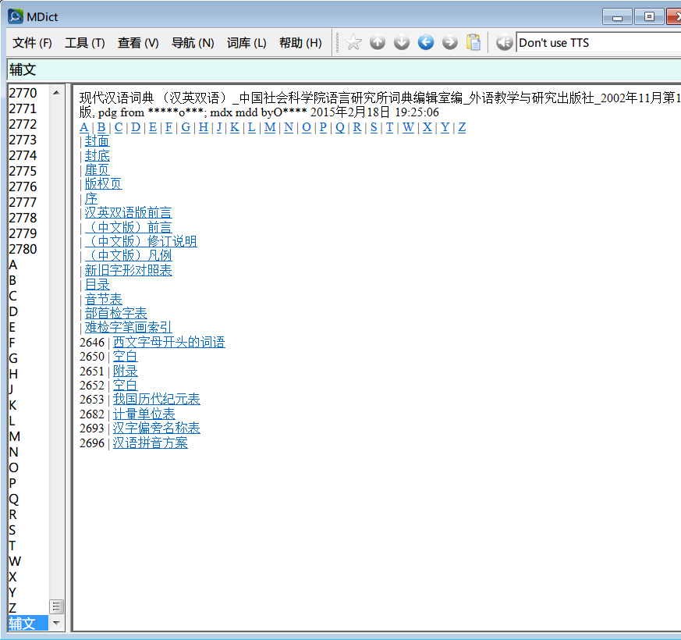Follow the A letter index link

[x=84, y=127]
